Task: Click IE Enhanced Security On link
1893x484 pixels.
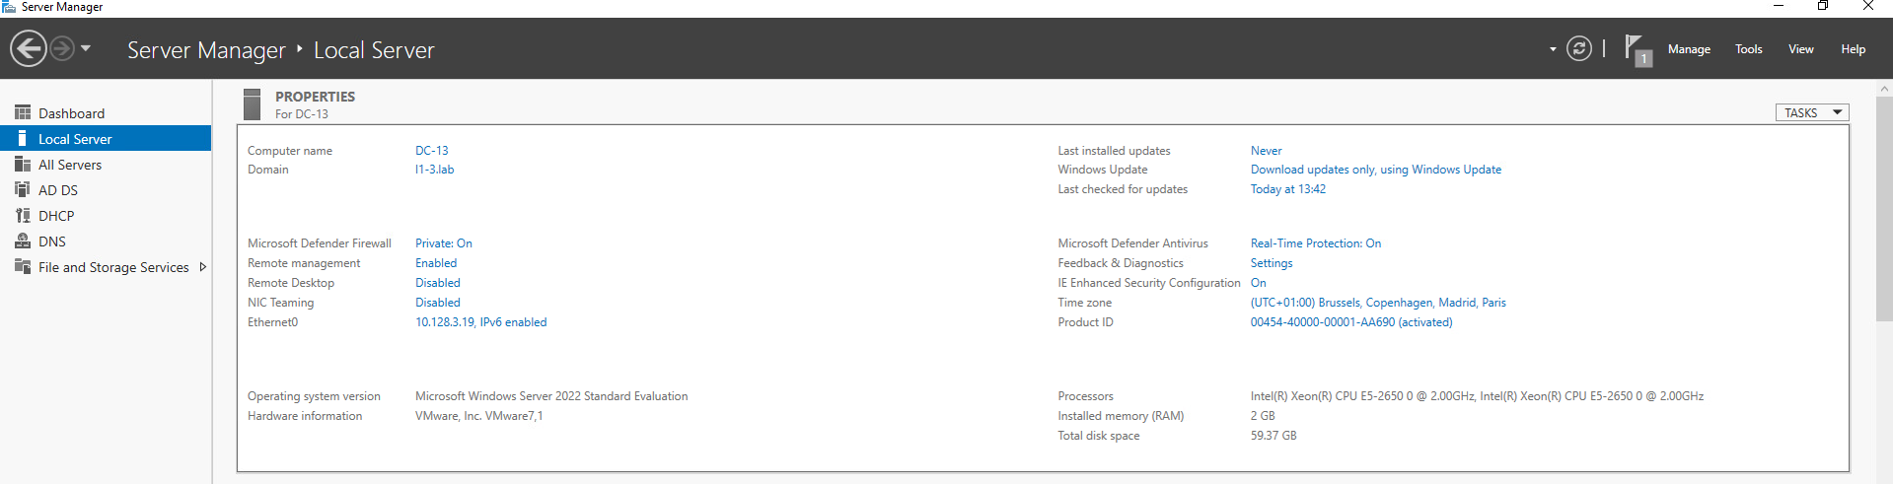Action: click(x=1258, y=283)
